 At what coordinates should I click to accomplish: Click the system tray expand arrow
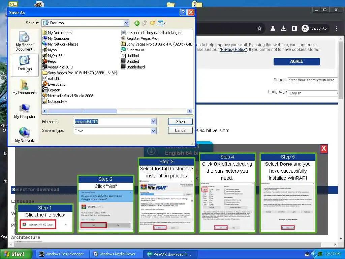click(x=314, y=254)
